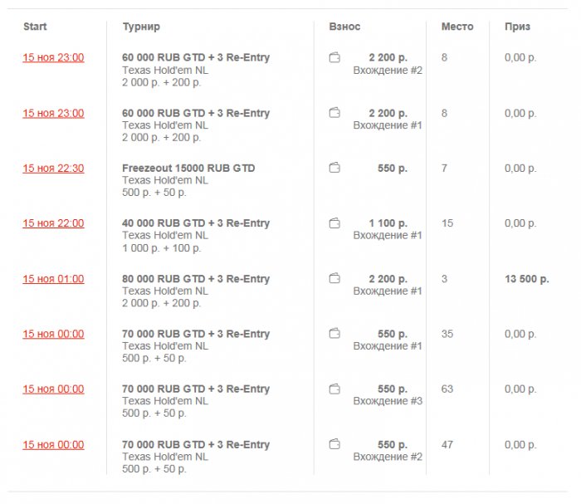The height and width of the screenshot is (504, 581).
Task: Click wallet icon for 70 000 RUB entry #3
Action: point(334,389)
